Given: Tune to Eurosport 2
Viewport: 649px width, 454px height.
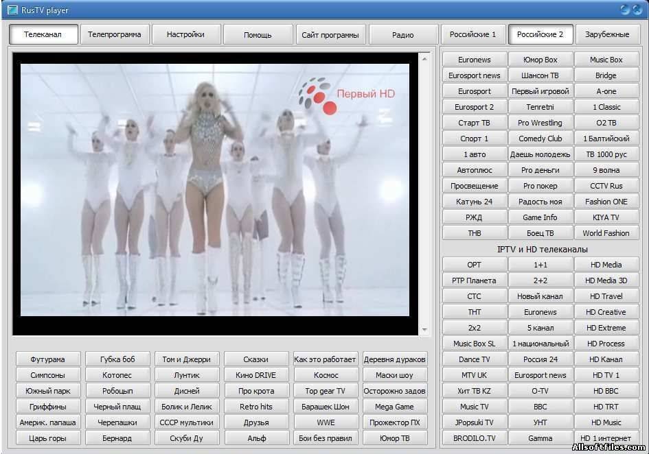Looking at the screenshot, I should pyautogui.click(x=475, y=107).
